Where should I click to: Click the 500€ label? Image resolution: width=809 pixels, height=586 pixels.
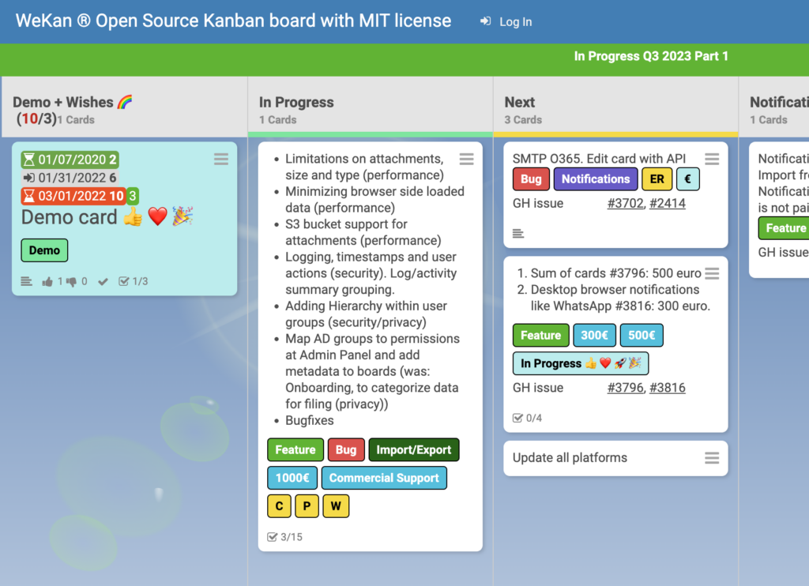[x=642, y=336]
